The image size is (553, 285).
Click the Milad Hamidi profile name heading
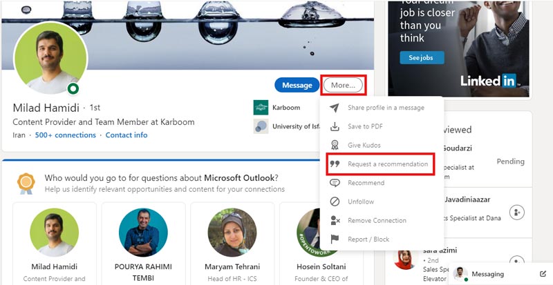46,108
